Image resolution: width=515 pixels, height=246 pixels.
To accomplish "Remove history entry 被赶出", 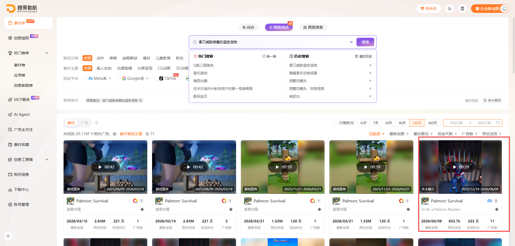I will [370, 96].
